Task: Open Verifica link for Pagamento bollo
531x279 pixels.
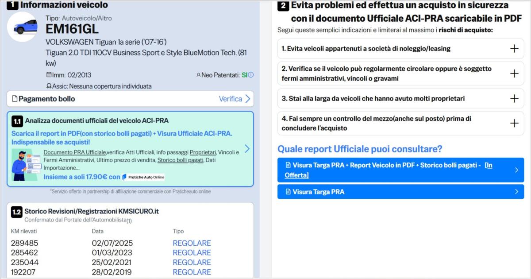Action: (231, 99)
